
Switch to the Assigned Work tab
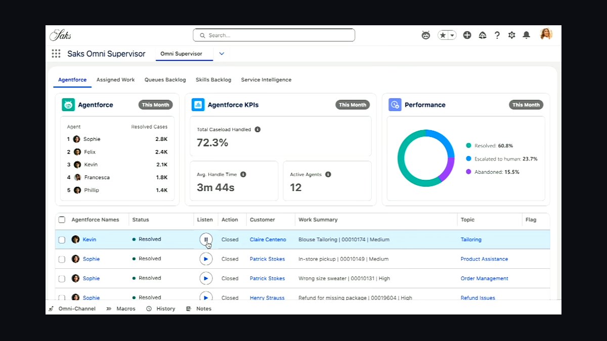tap(115, 80)
